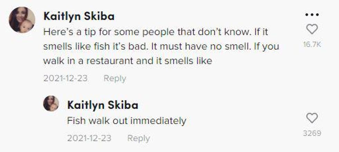Click Kaitlyn Skiba's avatar on the top comment
The image size is (339, 152).
22,20
